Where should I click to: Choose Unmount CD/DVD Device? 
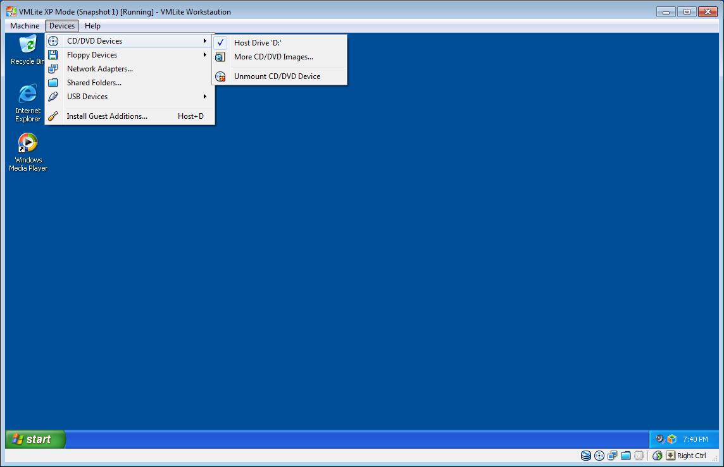tap(279, 76)
